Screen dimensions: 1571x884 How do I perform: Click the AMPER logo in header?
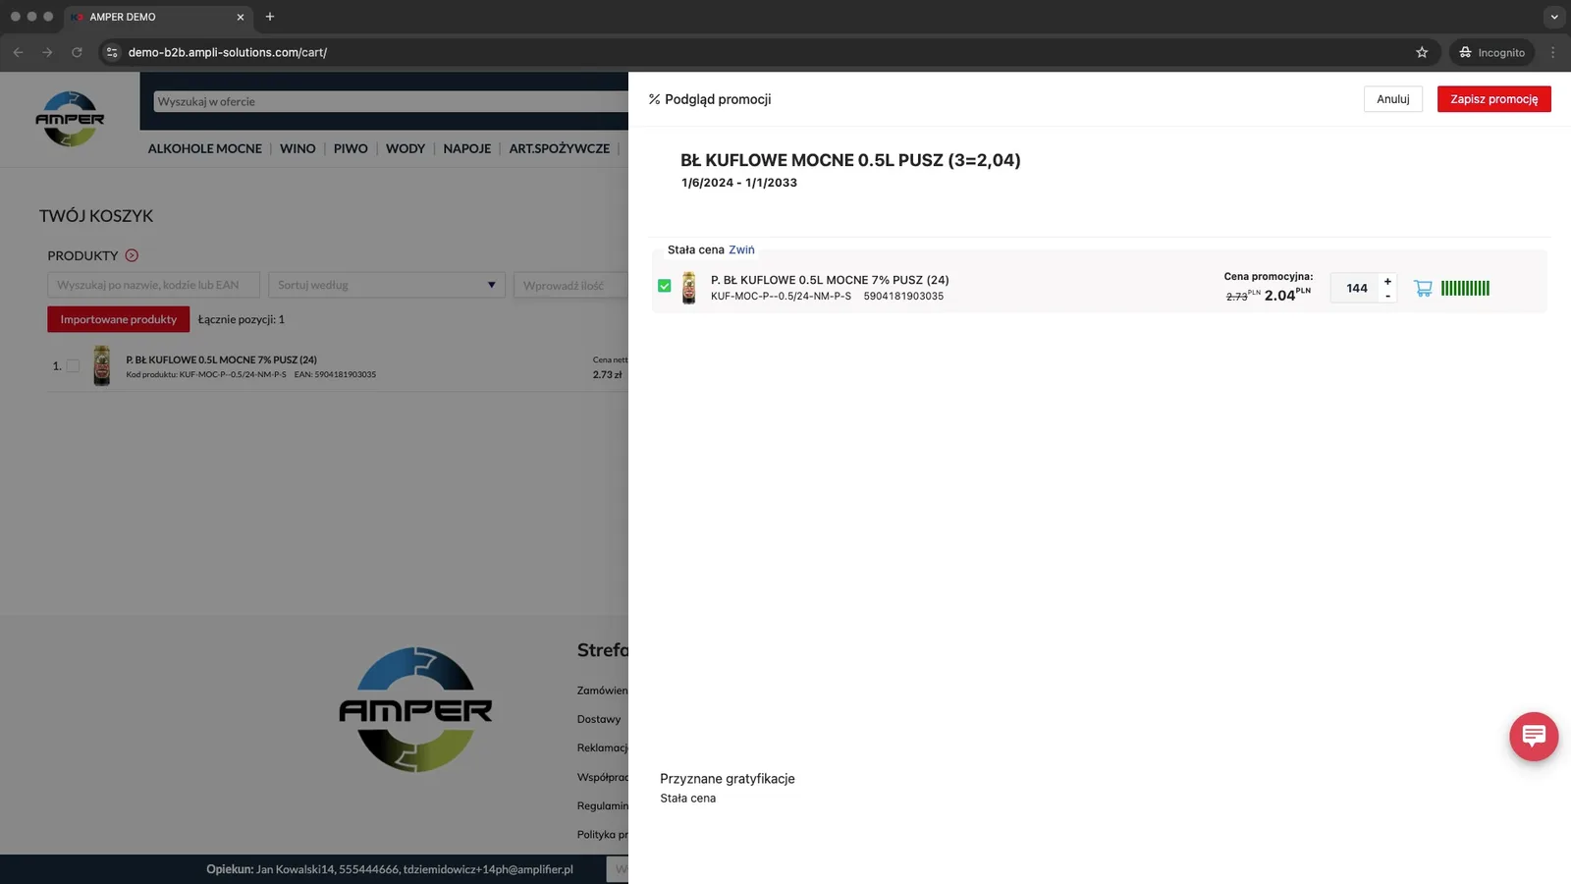[70, 119]
